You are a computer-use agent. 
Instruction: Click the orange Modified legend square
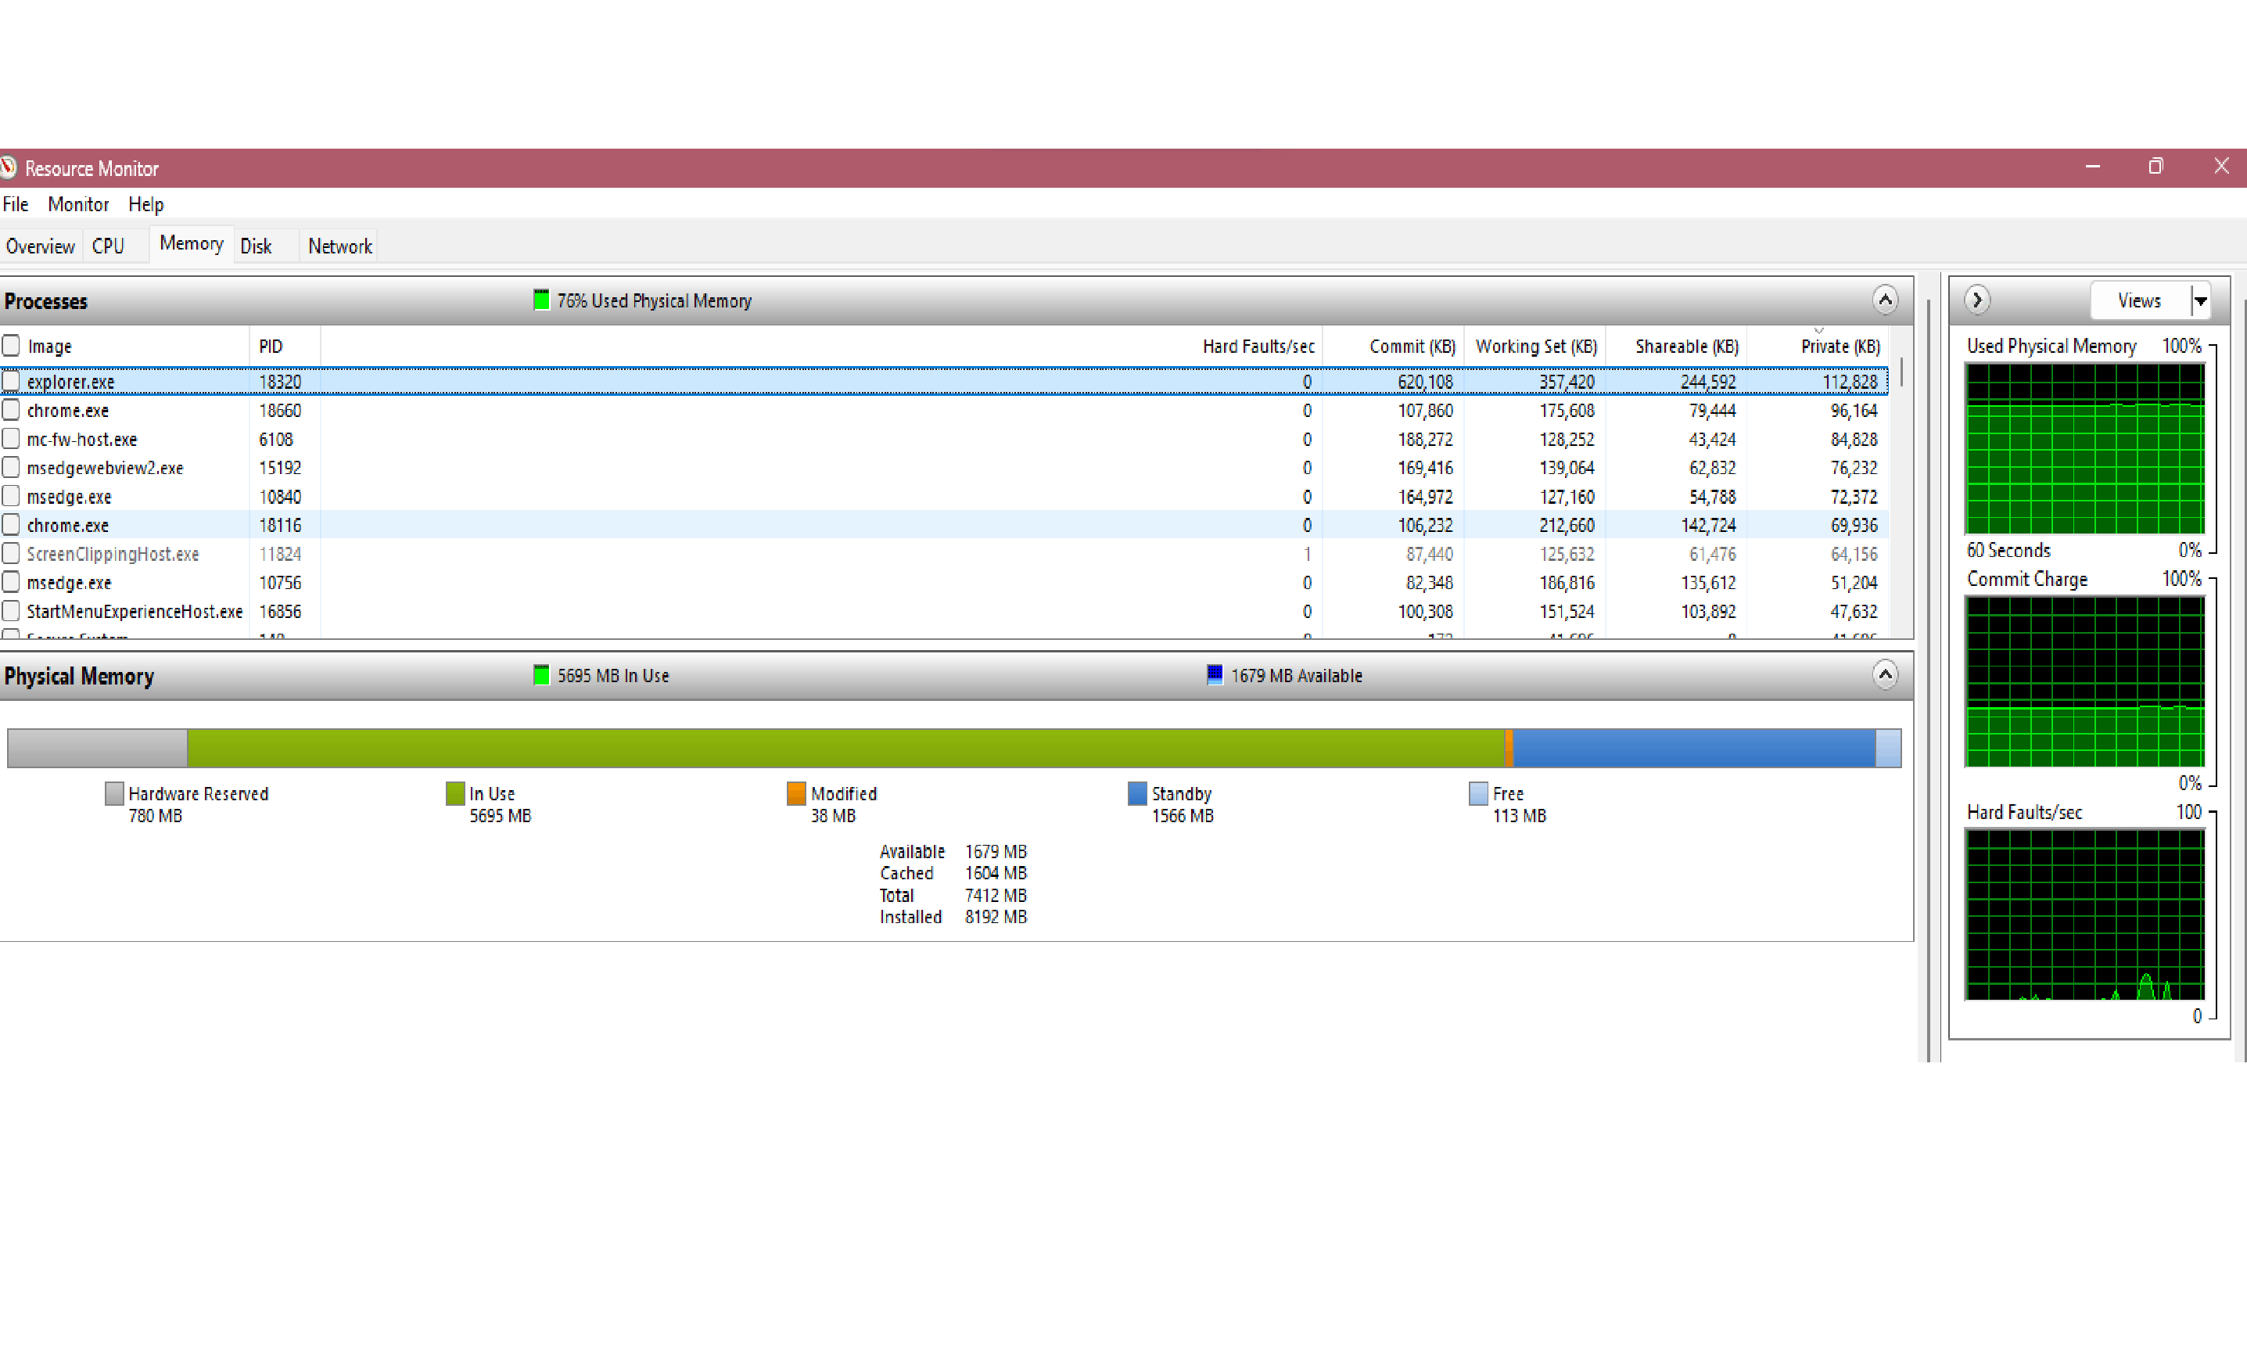(x=796, y=793)
